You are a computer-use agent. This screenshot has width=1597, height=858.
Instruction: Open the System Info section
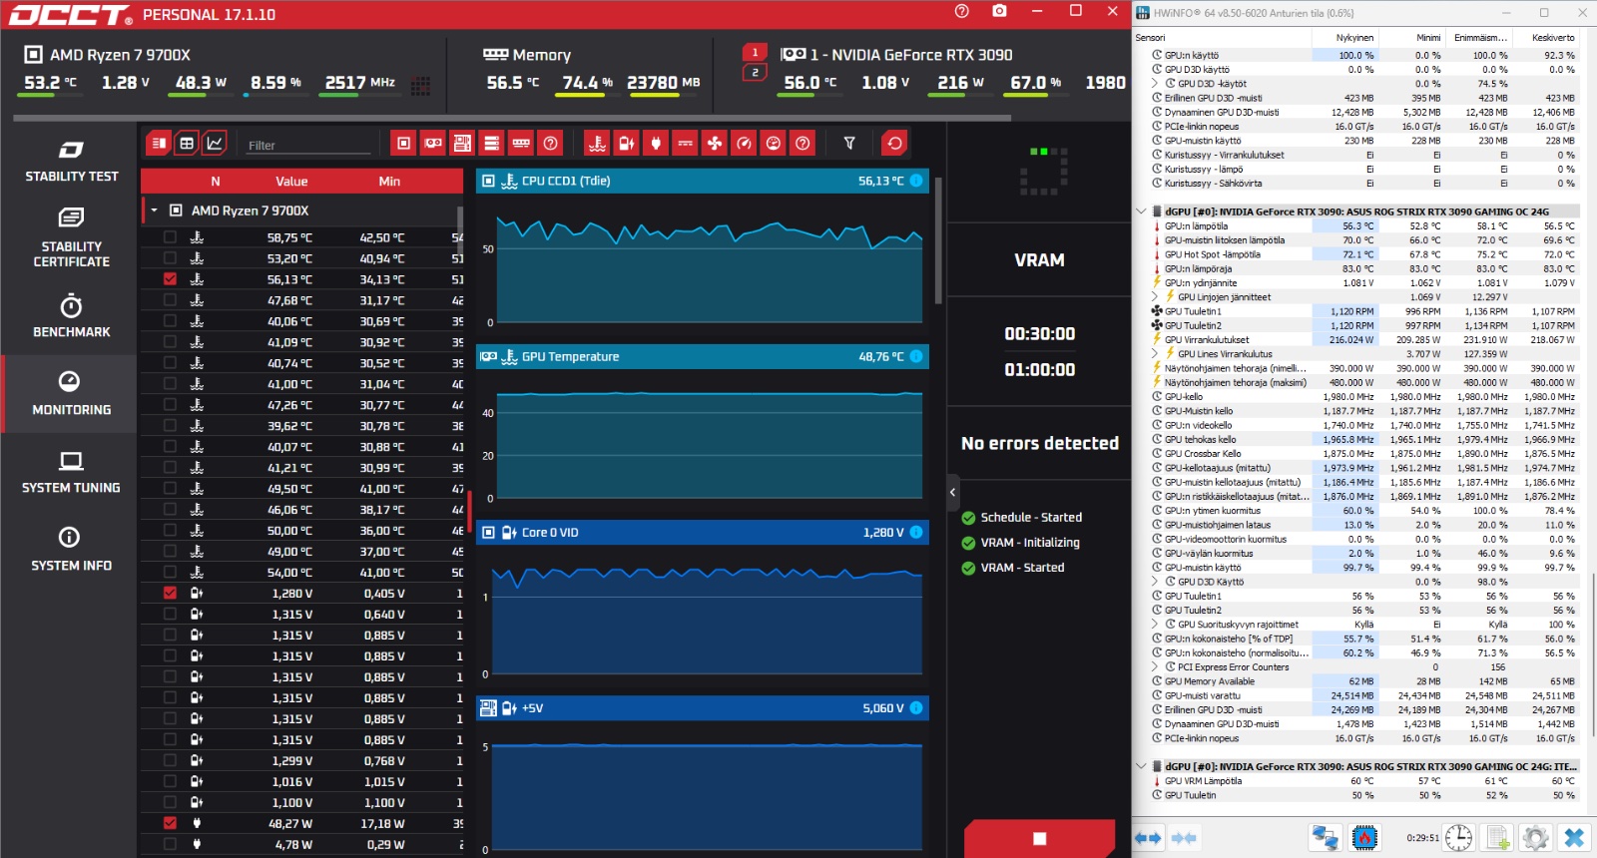[71, 550]
